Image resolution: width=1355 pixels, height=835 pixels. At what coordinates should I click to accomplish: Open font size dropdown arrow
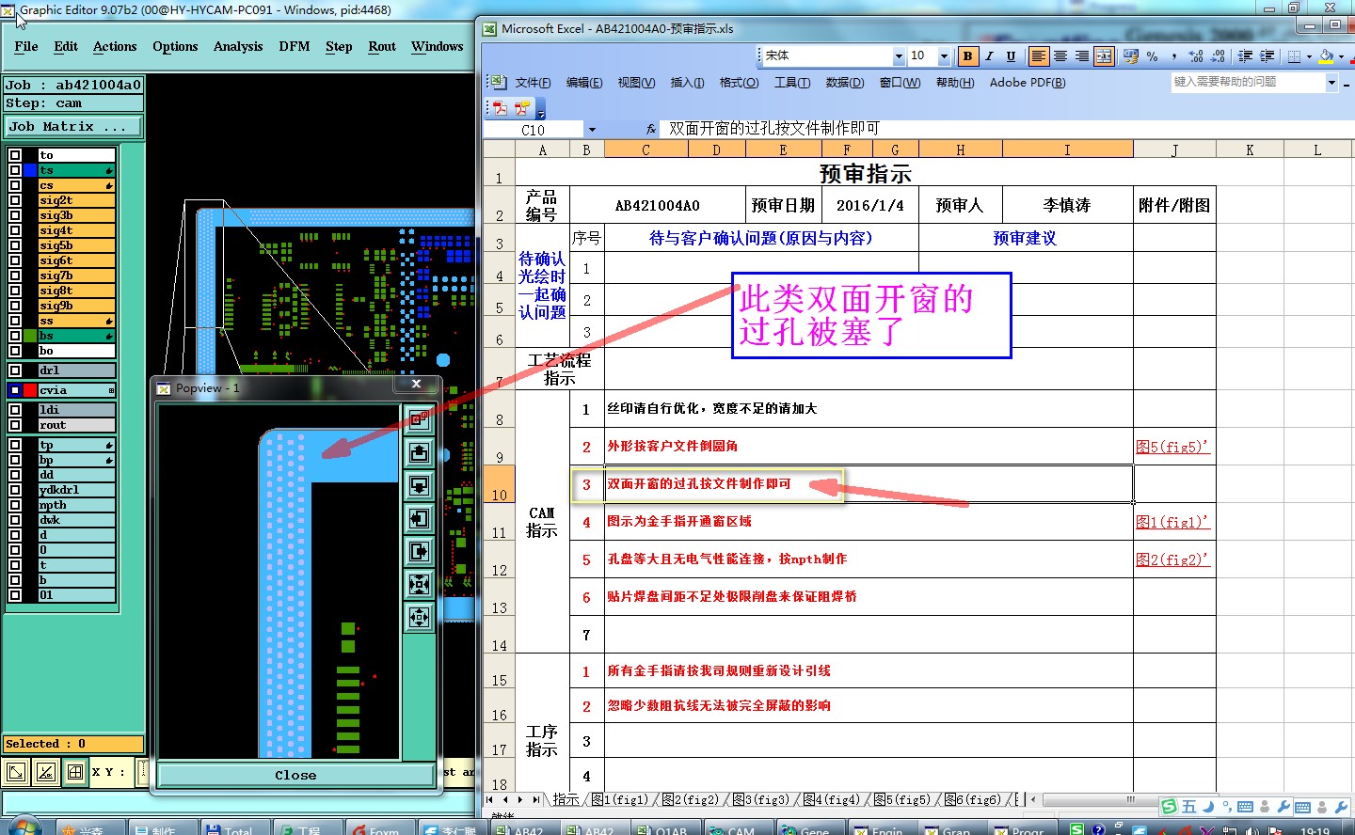click(944, 56)
